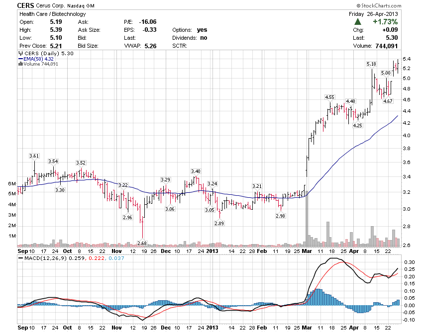Click the Prev Close value 5.21
The height and width of the screenshot is (332, 423).
(x=56, y=46)
